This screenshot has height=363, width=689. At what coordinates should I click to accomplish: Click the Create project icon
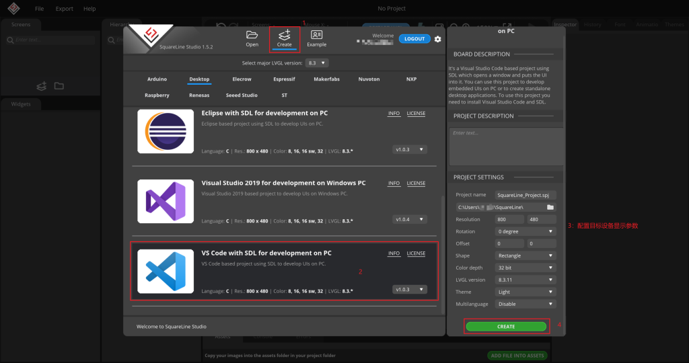click(284, 35)
